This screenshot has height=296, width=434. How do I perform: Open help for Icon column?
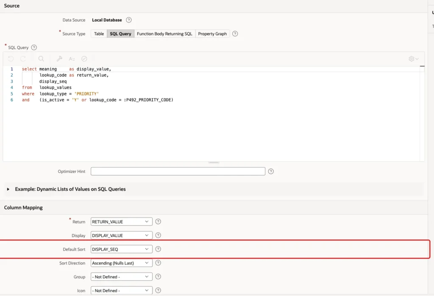click(x=158, y=290)
